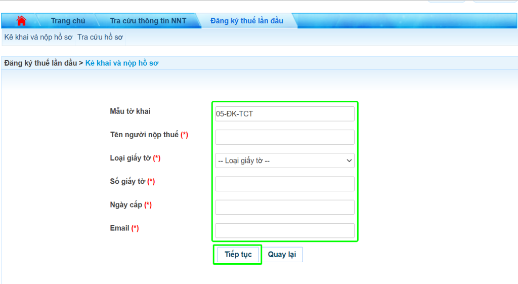Click the Loại giấy tờ field label
518x284 pixels.
coord(131,158)
